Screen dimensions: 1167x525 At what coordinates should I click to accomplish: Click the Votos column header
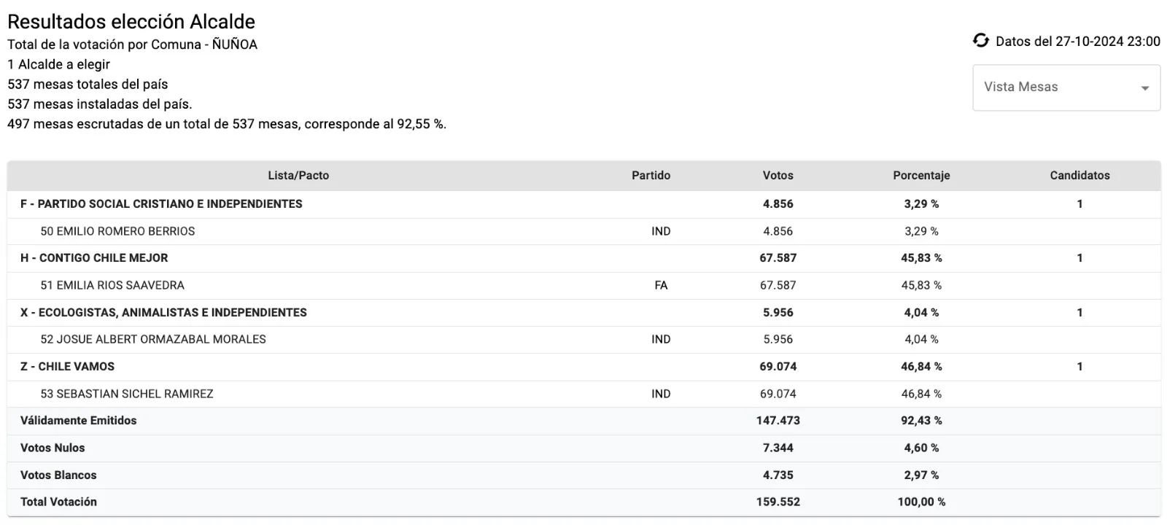point(778,176)
